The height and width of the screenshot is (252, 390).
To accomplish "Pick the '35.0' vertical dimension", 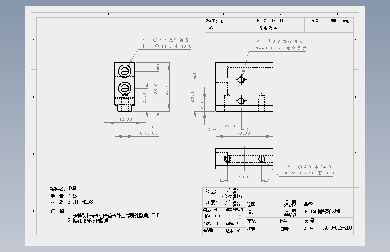I will pyautogui.click(x=156, y=88).
